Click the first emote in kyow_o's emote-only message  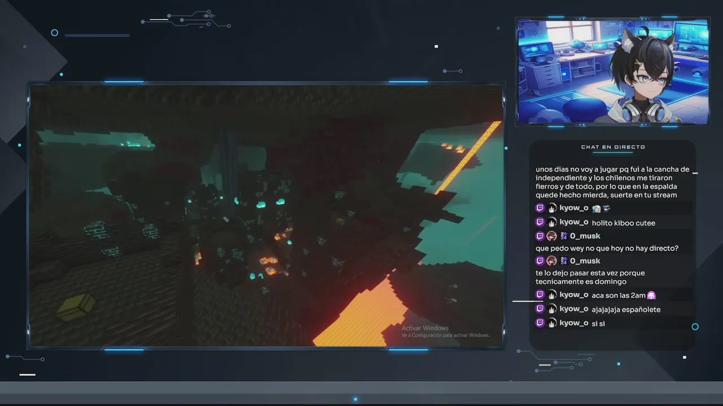(596, 209)
